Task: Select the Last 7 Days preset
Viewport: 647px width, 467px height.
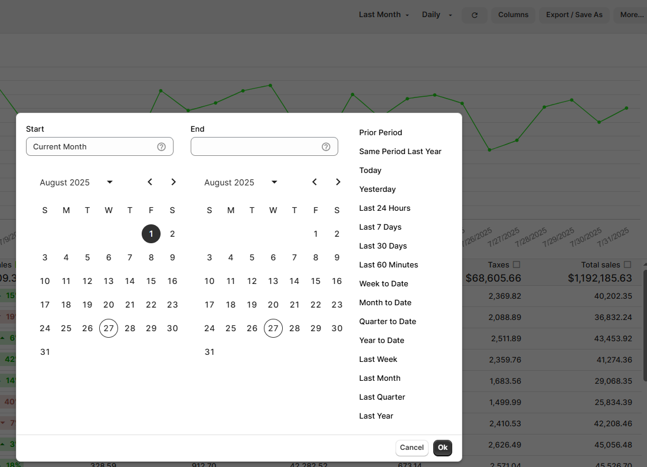Action: 380,227
